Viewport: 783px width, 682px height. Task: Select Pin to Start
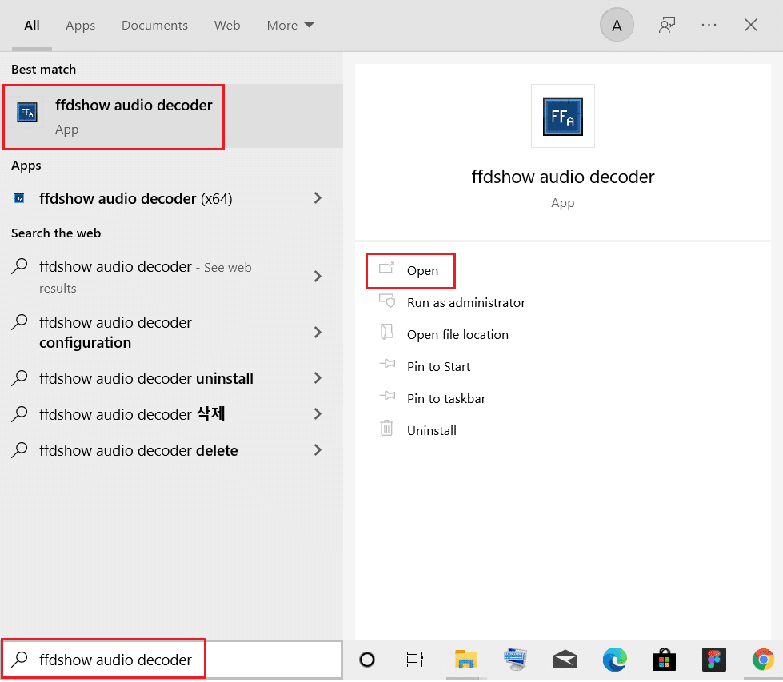pos(438,366)
